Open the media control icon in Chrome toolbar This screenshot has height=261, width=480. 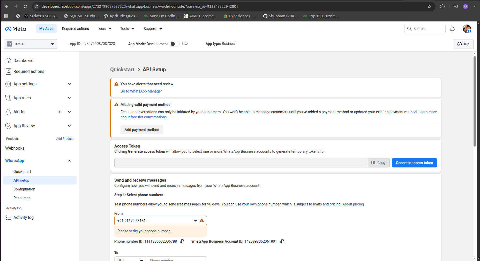pos(456,6)
